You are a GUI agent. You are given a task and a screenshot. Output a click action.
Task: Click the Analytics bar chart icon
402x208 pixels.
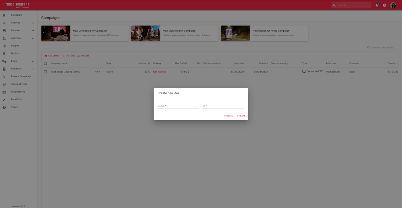click(4, 23)
